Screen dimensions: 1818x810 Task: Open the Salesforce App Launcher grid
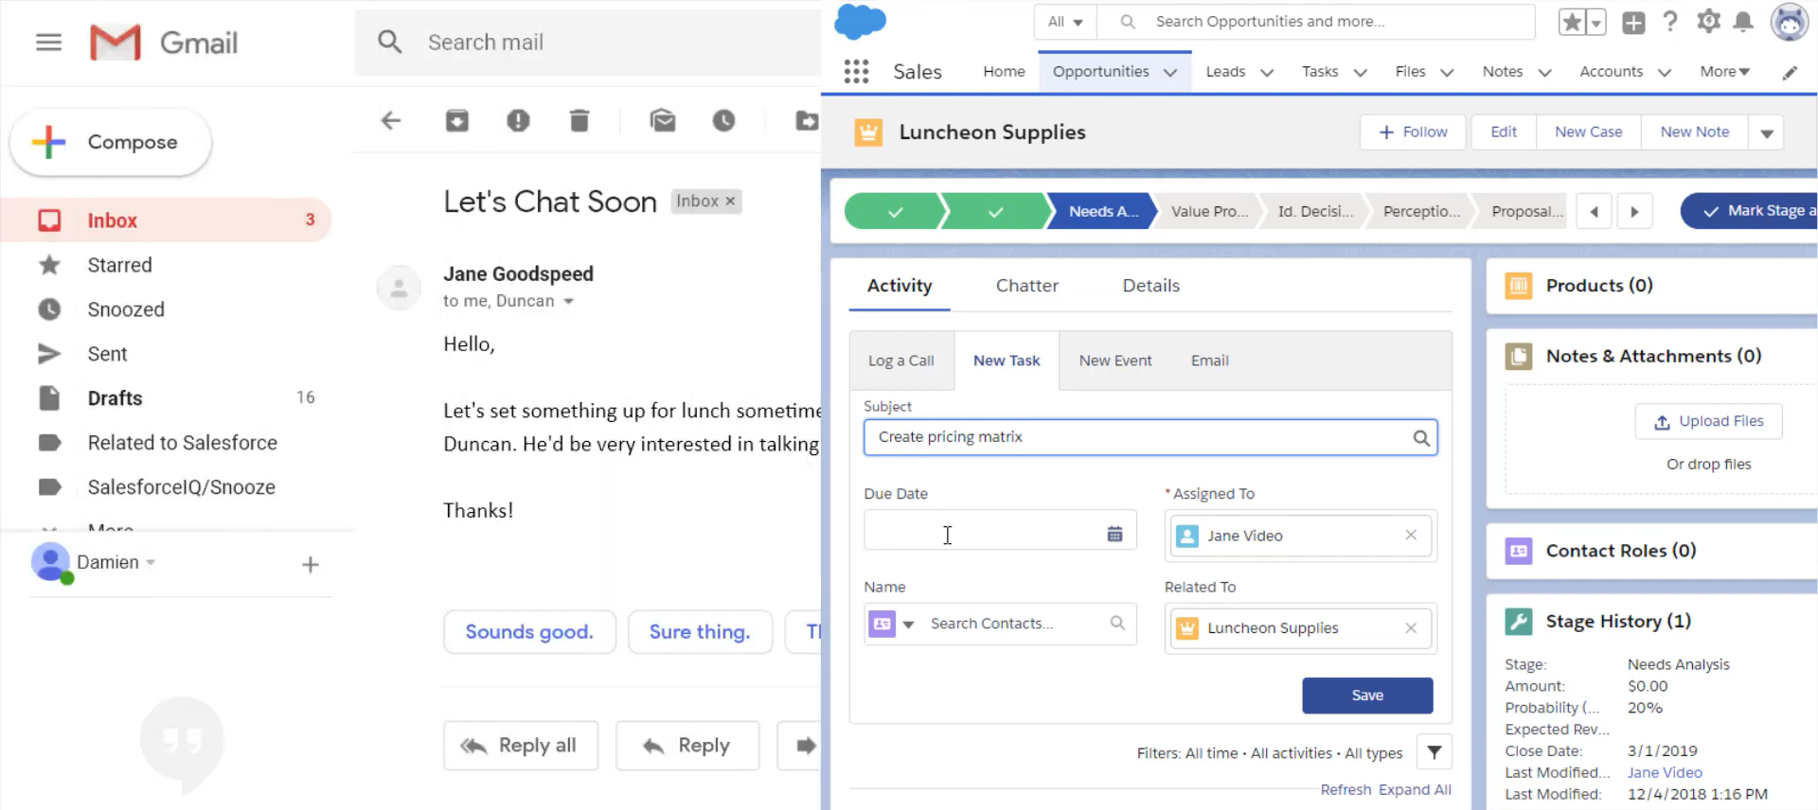pos(856,72)
